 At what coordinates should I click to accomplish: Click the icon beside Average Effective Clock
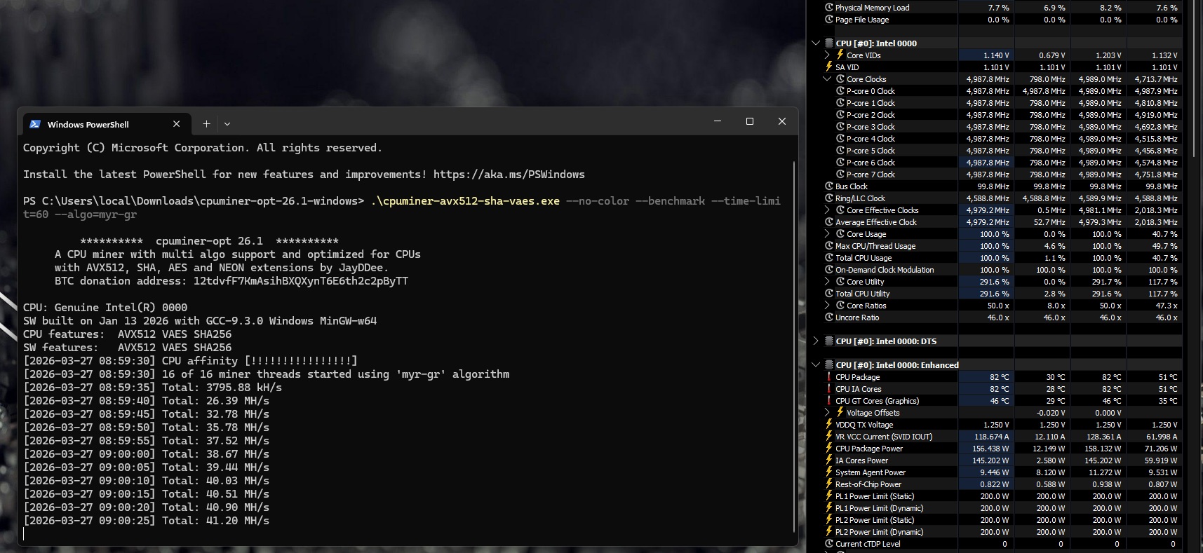[829, 222]
